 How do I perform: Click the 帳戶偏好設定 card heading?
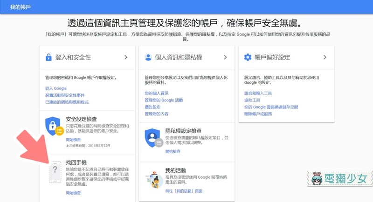[x=272, y=57]
